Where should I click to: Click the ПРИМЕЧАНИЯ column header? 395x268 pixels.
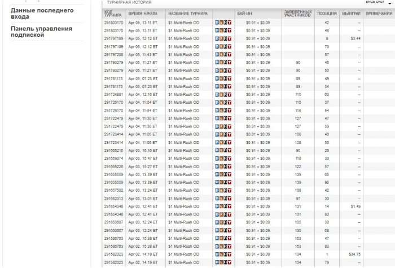pos(379,14)
